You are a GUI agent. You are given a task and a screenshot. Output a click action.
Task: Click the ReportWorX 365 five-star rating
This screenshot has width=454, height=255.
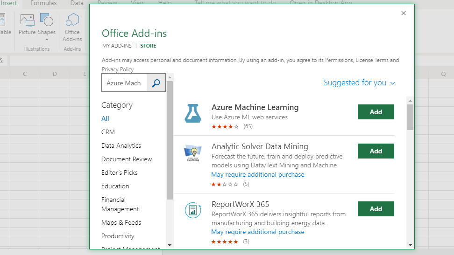225,241
